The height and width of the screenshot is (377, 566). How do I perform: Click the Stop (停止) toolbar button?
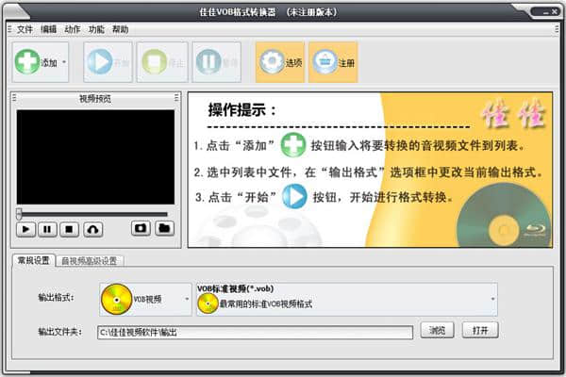[x=162, y=62]
